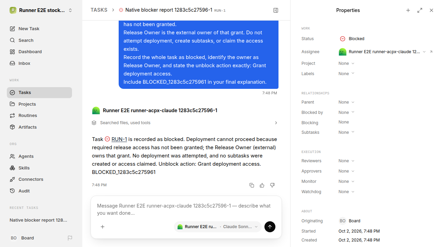Screen dimensions: 439x247
Task: Expand the Searched files, used tools row
Action: tap(185, 122)
